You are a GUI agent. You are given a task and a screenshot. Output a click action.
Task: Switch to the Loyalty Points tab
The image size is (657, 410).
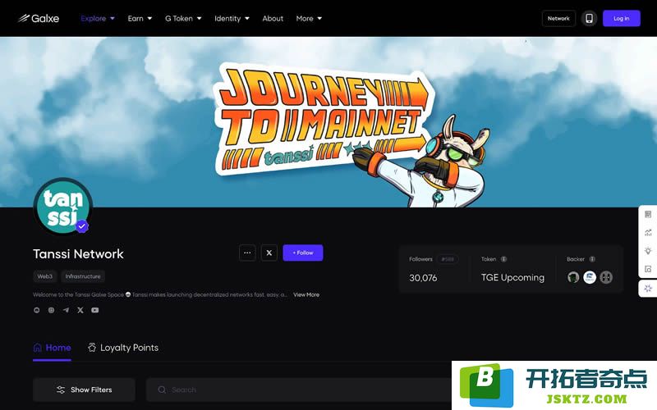click(123, 348)
